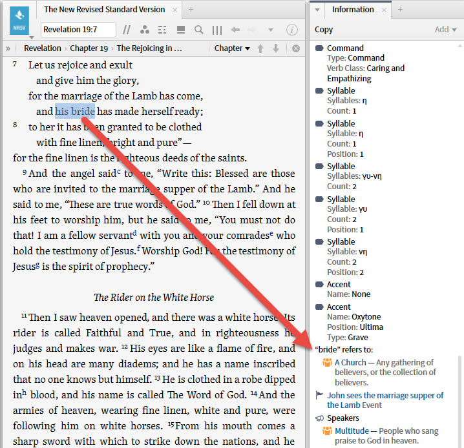Click the Accent Oxytone tag icon
The width and height of the screenshot is (464, 448).
coord(319,307)
